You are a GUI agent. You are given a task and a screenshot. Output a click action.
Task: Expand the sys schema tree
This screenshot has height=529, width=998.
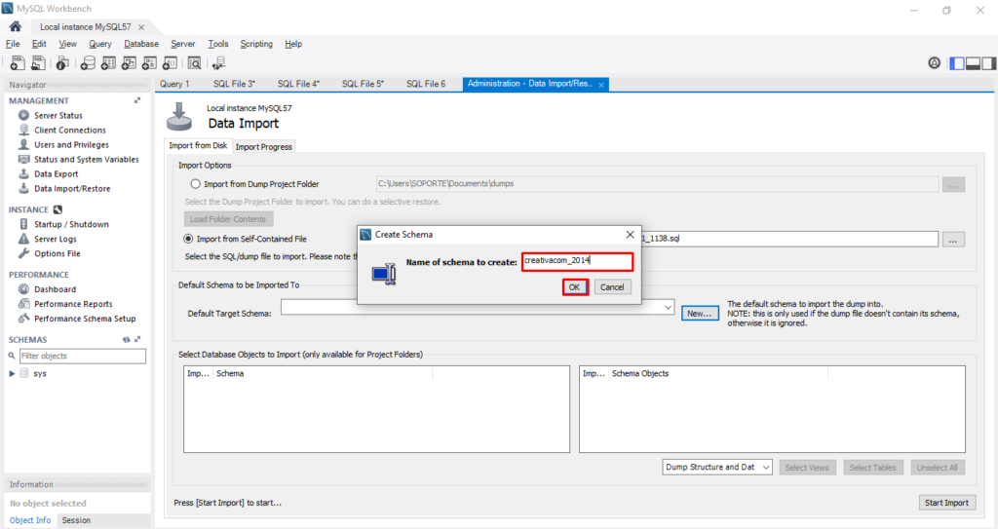pyautogui.click(x=12, y=374)
